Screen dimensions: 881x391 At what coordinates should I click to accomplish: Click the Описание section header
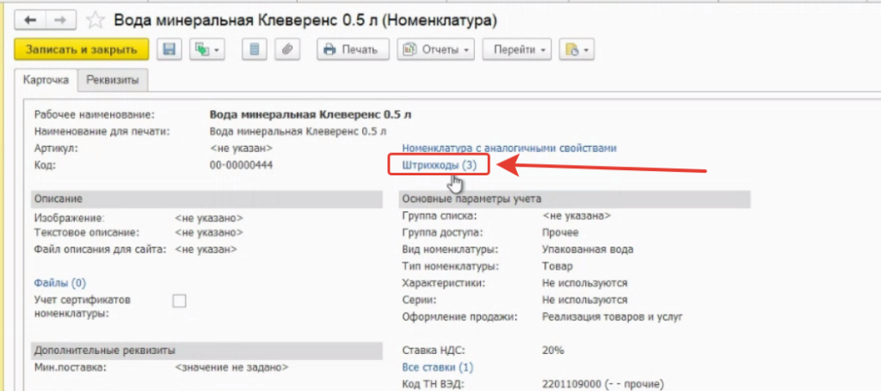coord(206,199)
